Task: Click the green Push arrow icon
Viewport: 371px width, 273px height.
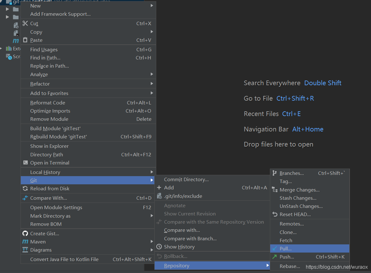Action: 274,257
